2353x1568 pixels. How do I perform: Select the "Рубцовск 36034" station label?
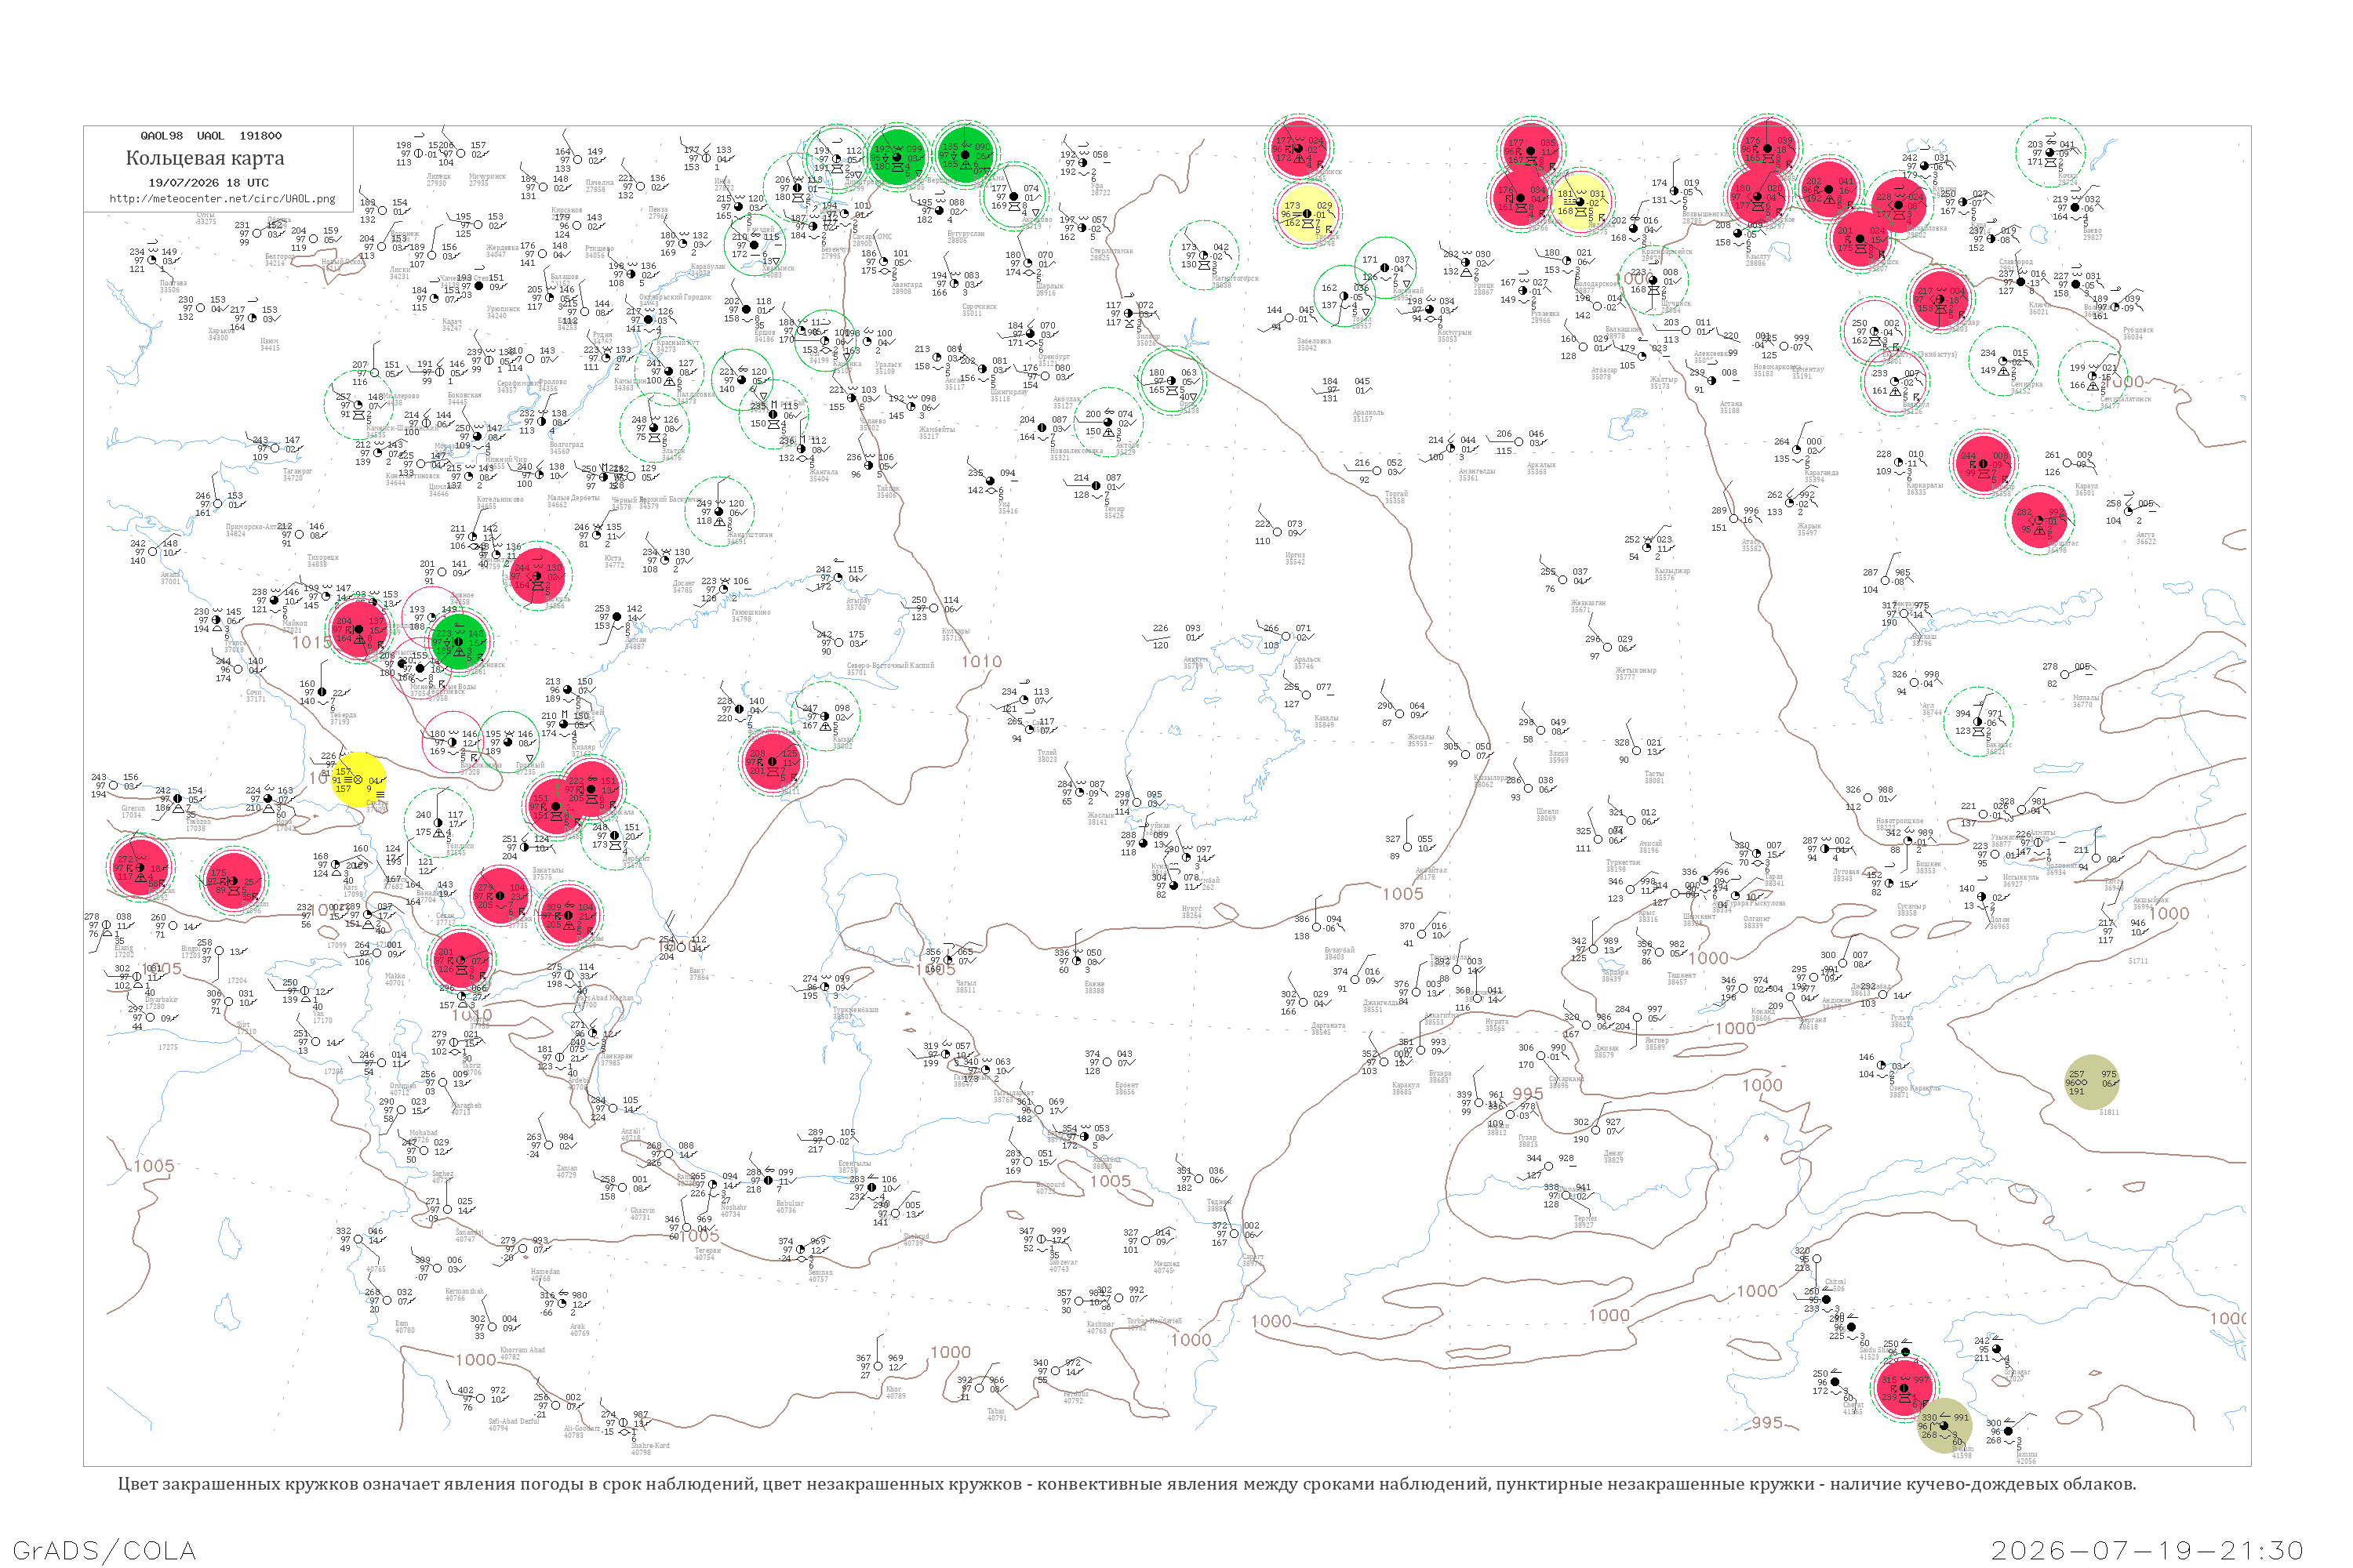[2138, 333]
